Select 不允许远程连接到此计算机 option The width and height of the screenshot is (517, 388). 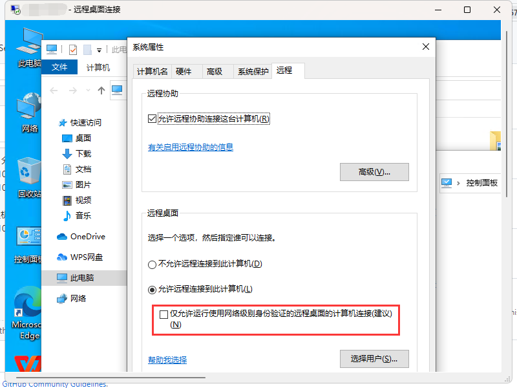tap(152, 264)
